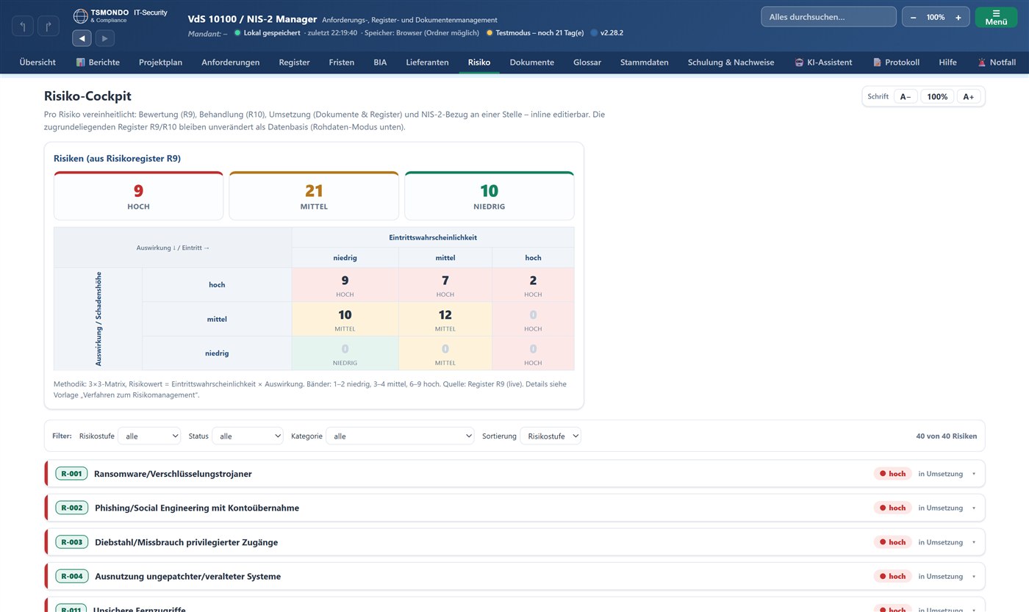
Task: Click the 10 NIEDRIG summary card
Action: pyautogui.click(x=490, y=195)
